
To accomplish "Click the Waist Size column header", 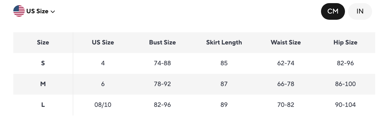I will coord(286,42).
